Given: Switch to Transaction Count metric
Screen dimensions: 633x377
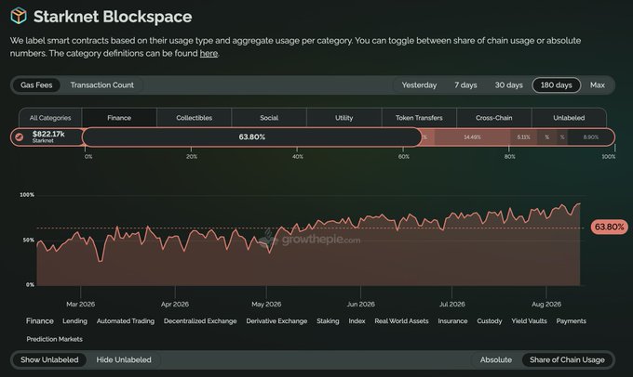Looking at the screenshot, I should click(x=101, y=85).
